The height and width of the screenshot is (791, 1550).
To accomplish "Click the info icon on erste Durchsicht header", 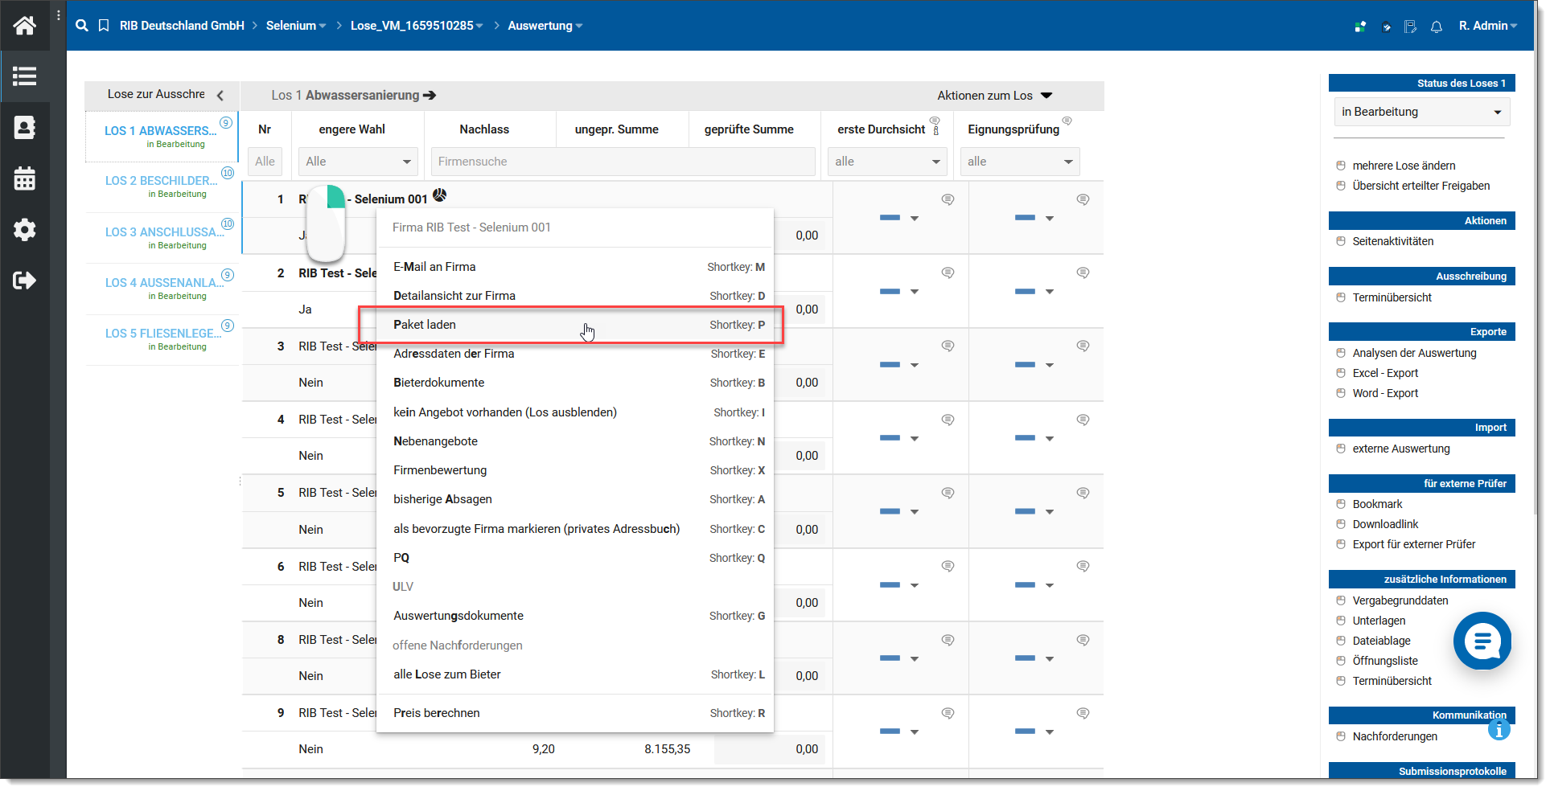I will tap(935, 130).
